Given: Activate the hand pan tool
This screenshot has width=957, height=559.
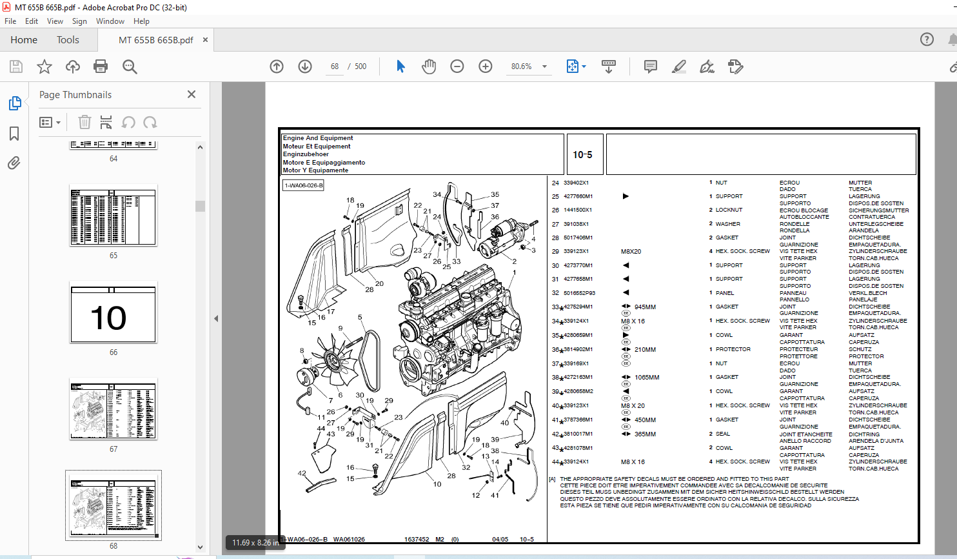Looking at the screenshot, I should click(429, 66).
